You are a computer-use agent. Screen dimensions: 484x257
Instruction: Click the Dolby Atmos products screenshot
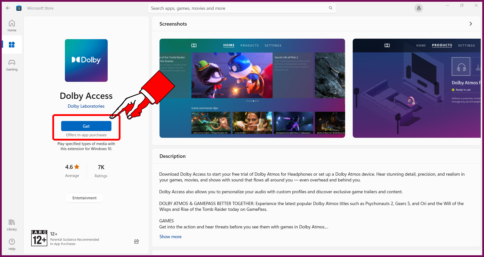point(416,88)
